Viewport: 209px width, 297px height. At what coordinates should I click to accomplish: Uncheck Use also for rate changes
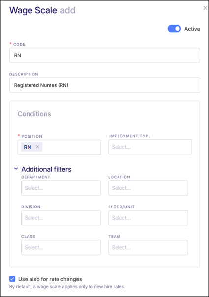coord(12,279)
